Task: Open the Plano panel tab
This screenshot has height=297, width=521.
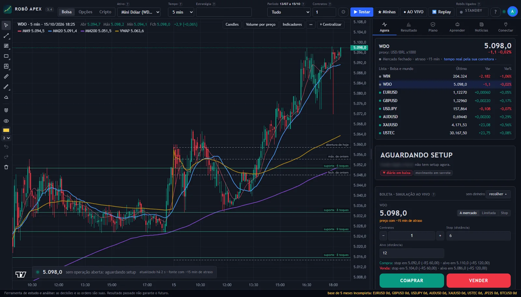Action: point(433,27)
